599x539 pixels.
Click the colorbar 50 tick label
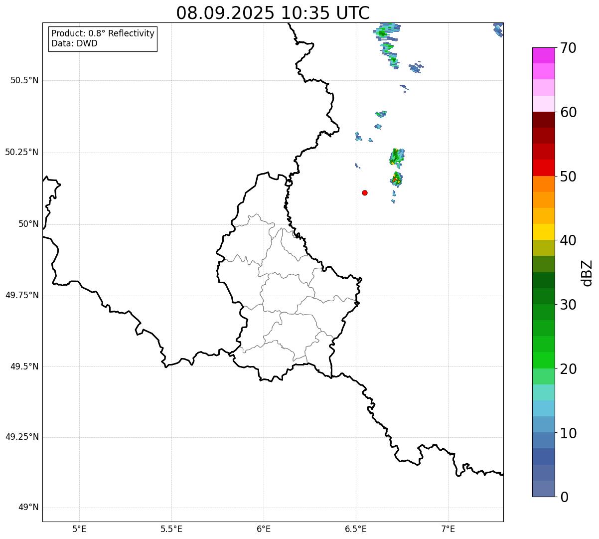(x=568, y=177)
